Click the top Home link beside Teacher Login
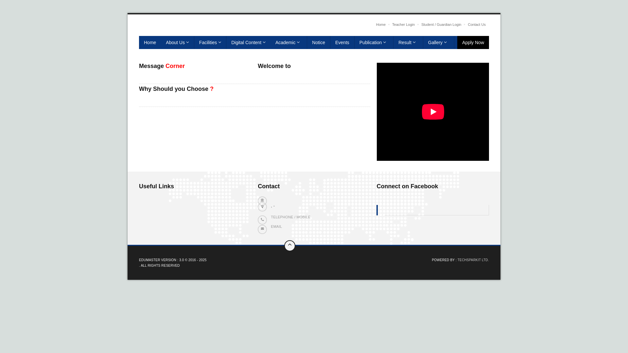 (x=381, y=25)
